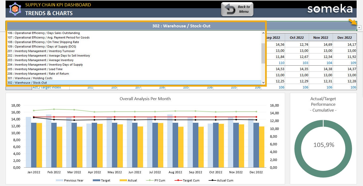Screen dimensions: 363x186
Task: Click the back-arrow icon on Back to Menu
Action: click(x=230, y=9)
